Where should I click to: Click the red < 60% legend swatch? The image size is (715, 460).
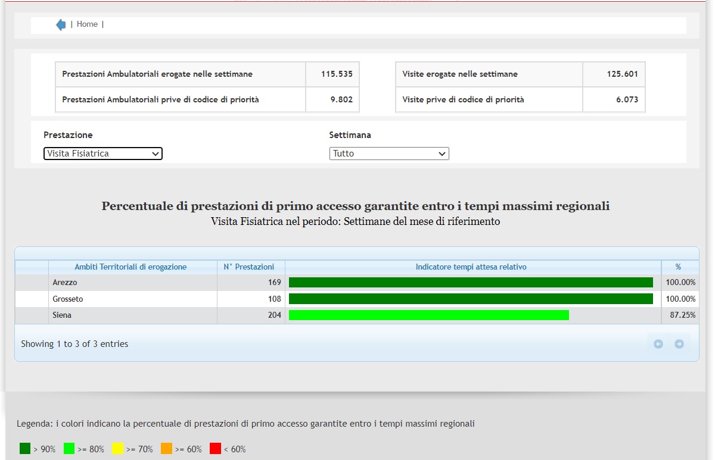216,449
